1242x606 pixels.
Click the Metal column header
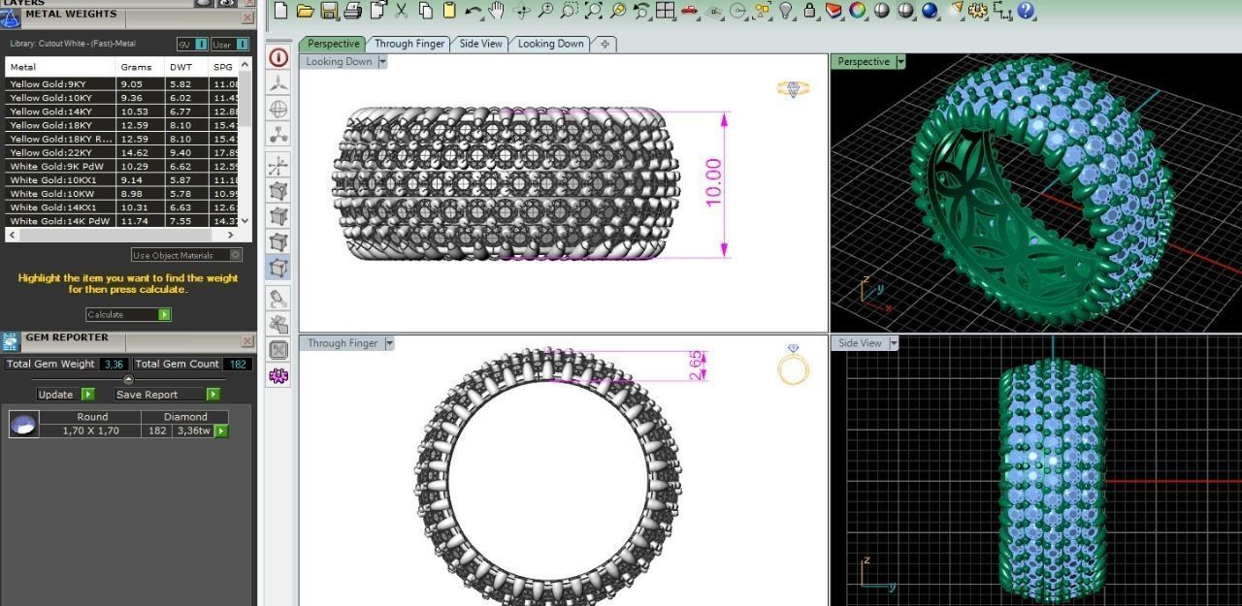coord(60,67)
